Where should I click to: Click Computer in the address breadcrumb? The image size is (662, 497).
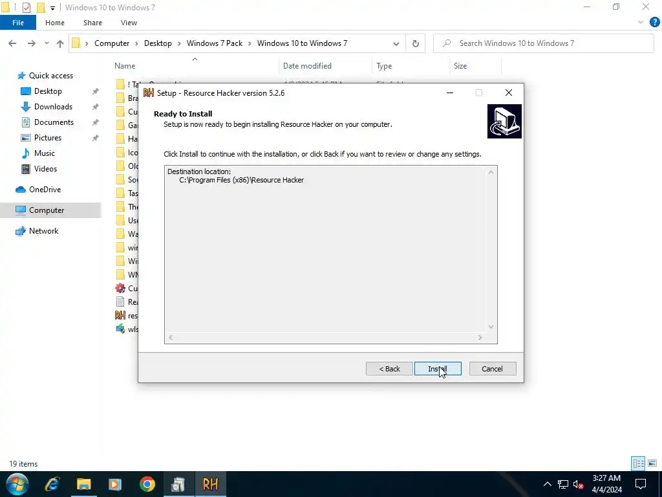[112, 43]
